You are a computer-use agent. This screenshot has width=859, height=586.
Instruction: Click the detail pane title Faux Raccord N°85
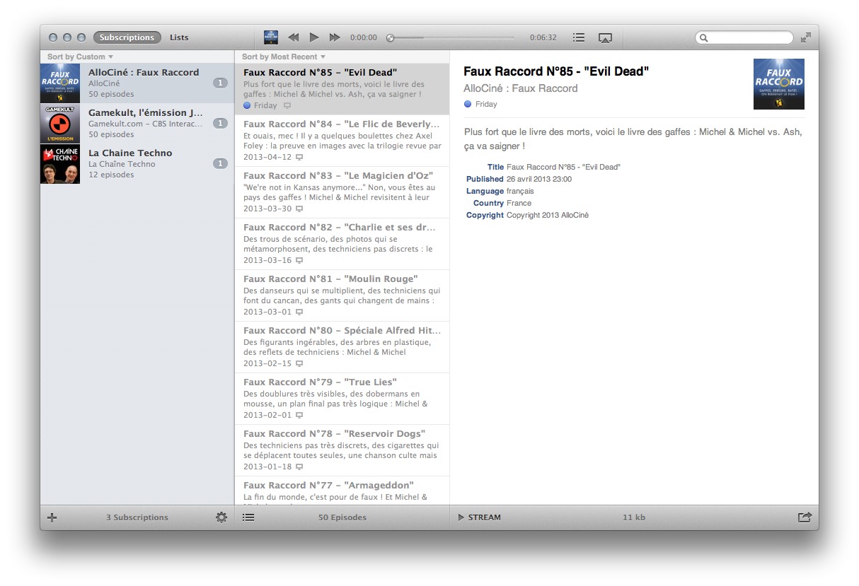coord(556,71)
